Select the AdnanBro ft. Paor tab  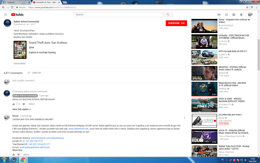pyautogui.click(x=46, y=2)
